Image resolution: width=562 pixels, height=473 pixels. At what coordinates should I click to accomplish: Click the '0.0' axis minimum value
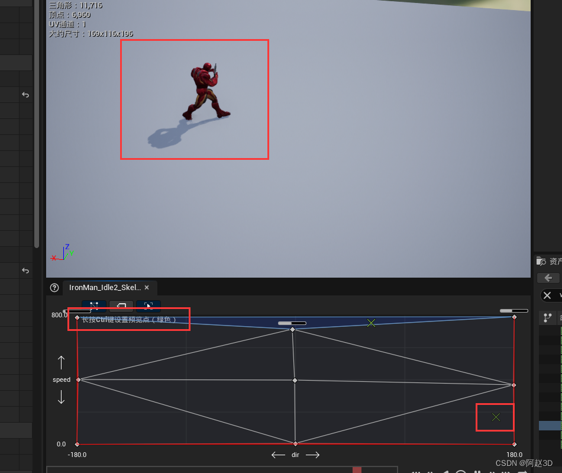click(x=62, y=444)
